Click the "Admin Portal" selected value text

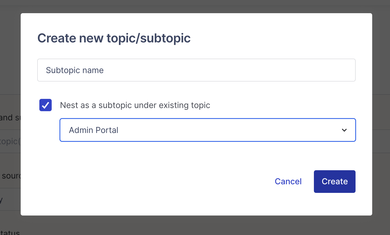94,130
